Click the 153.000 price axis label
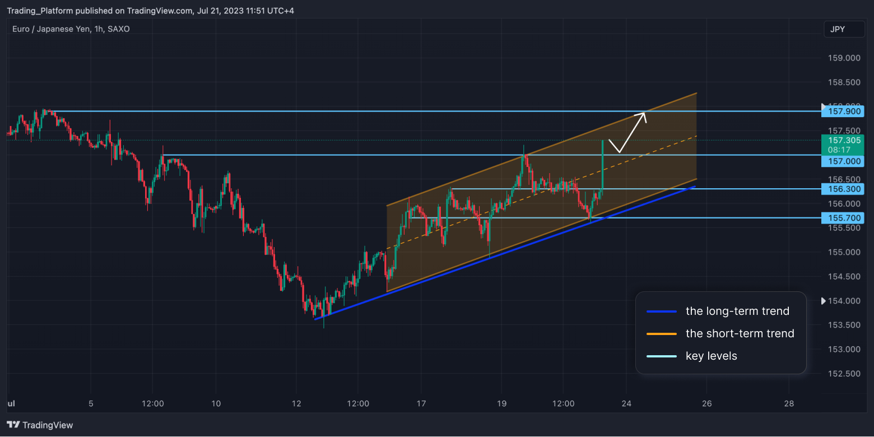This screenshot has height=437, width=874. (x=844, y=349)
